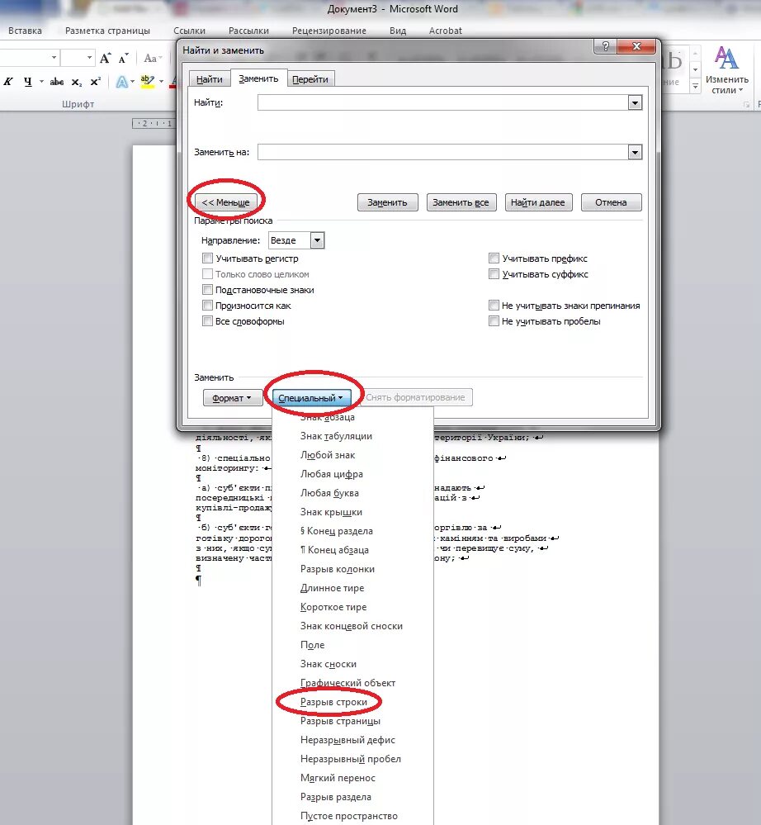The image size is (761, 825).
Task: Open the Styles pane dialog launcher
Action: 746,105
